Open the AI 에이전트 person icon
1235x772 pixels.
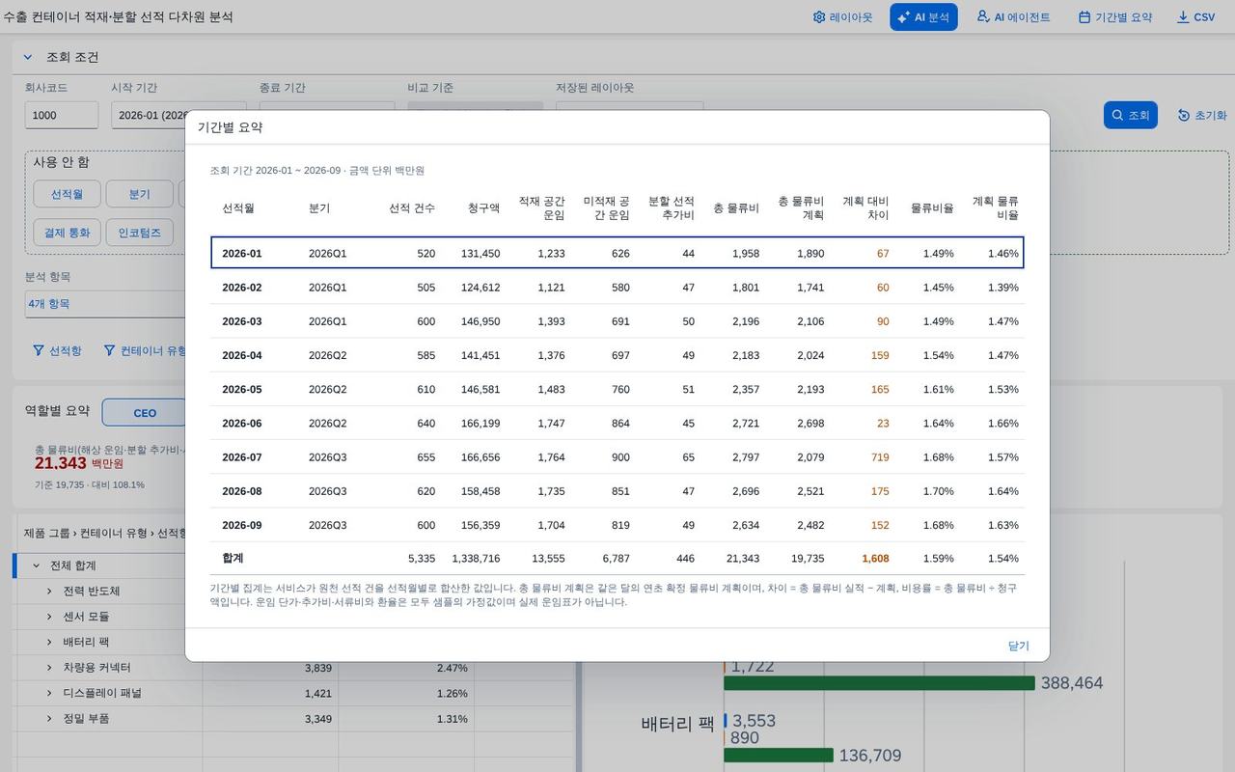tap(983, 16)
